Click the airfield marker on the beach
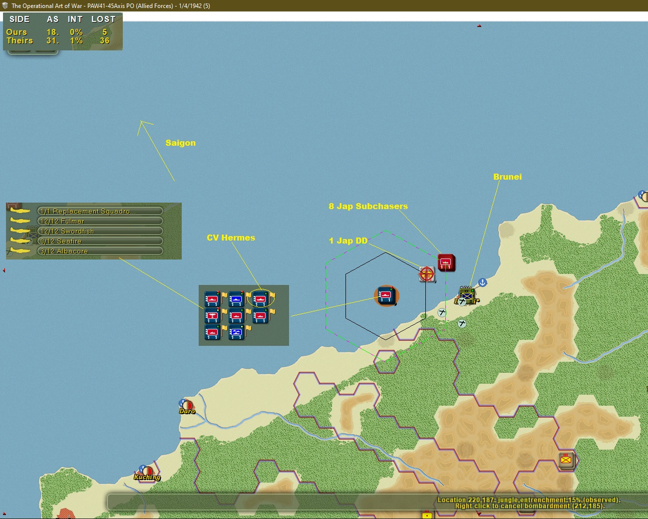Viewport: 648px width, 519px height. [x=442, y=313]
